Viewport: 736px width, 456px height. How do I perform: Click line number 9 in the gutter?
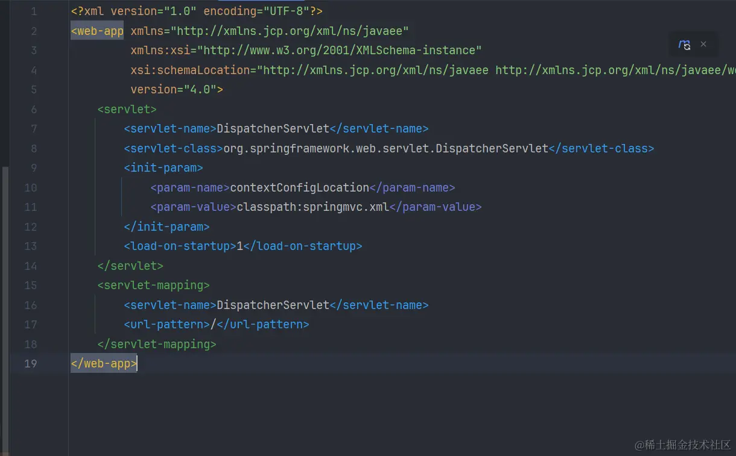click(33, 167)
